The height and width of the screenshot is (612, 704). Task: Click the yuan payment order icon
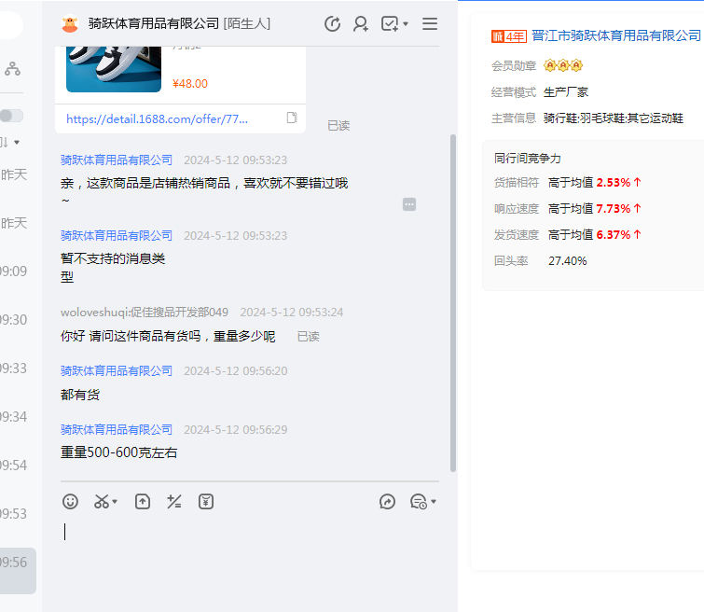click(x=206, y=502)
